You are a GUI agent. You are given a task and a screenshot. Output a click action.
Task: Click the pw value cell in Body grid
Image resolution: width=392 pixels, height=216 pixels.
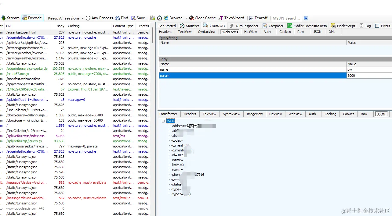pos(369,69)
